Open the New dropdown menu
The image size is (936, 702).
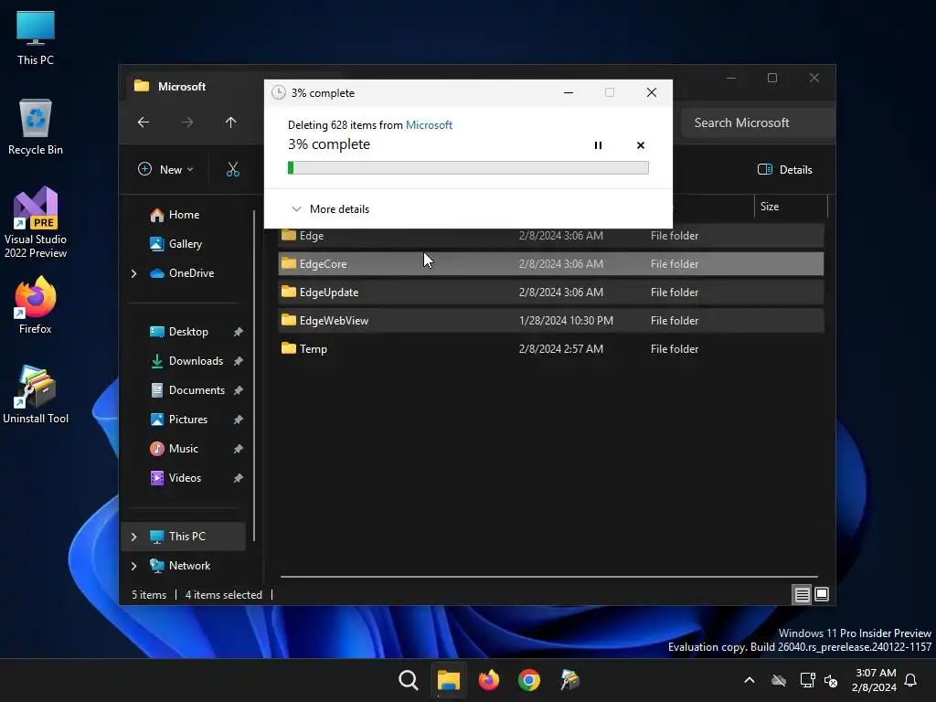click(x=165, y=169)
